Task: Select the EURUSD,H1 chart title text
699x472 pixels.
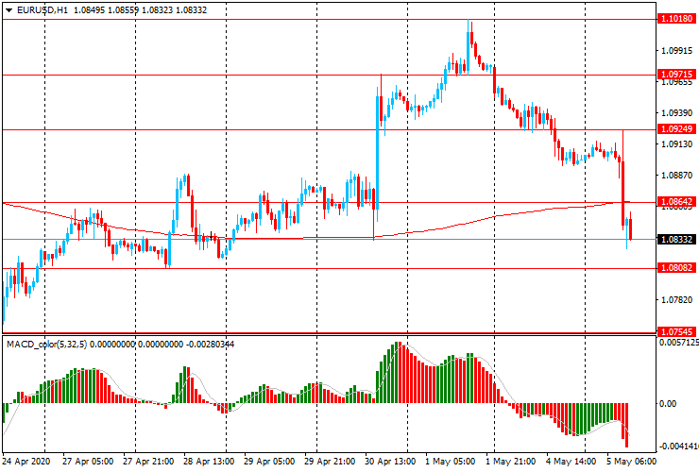Action: click(43, 10)
